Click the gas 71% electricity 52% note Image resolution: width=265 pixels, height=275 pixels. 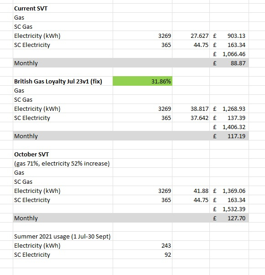click(x=63, y=163)
